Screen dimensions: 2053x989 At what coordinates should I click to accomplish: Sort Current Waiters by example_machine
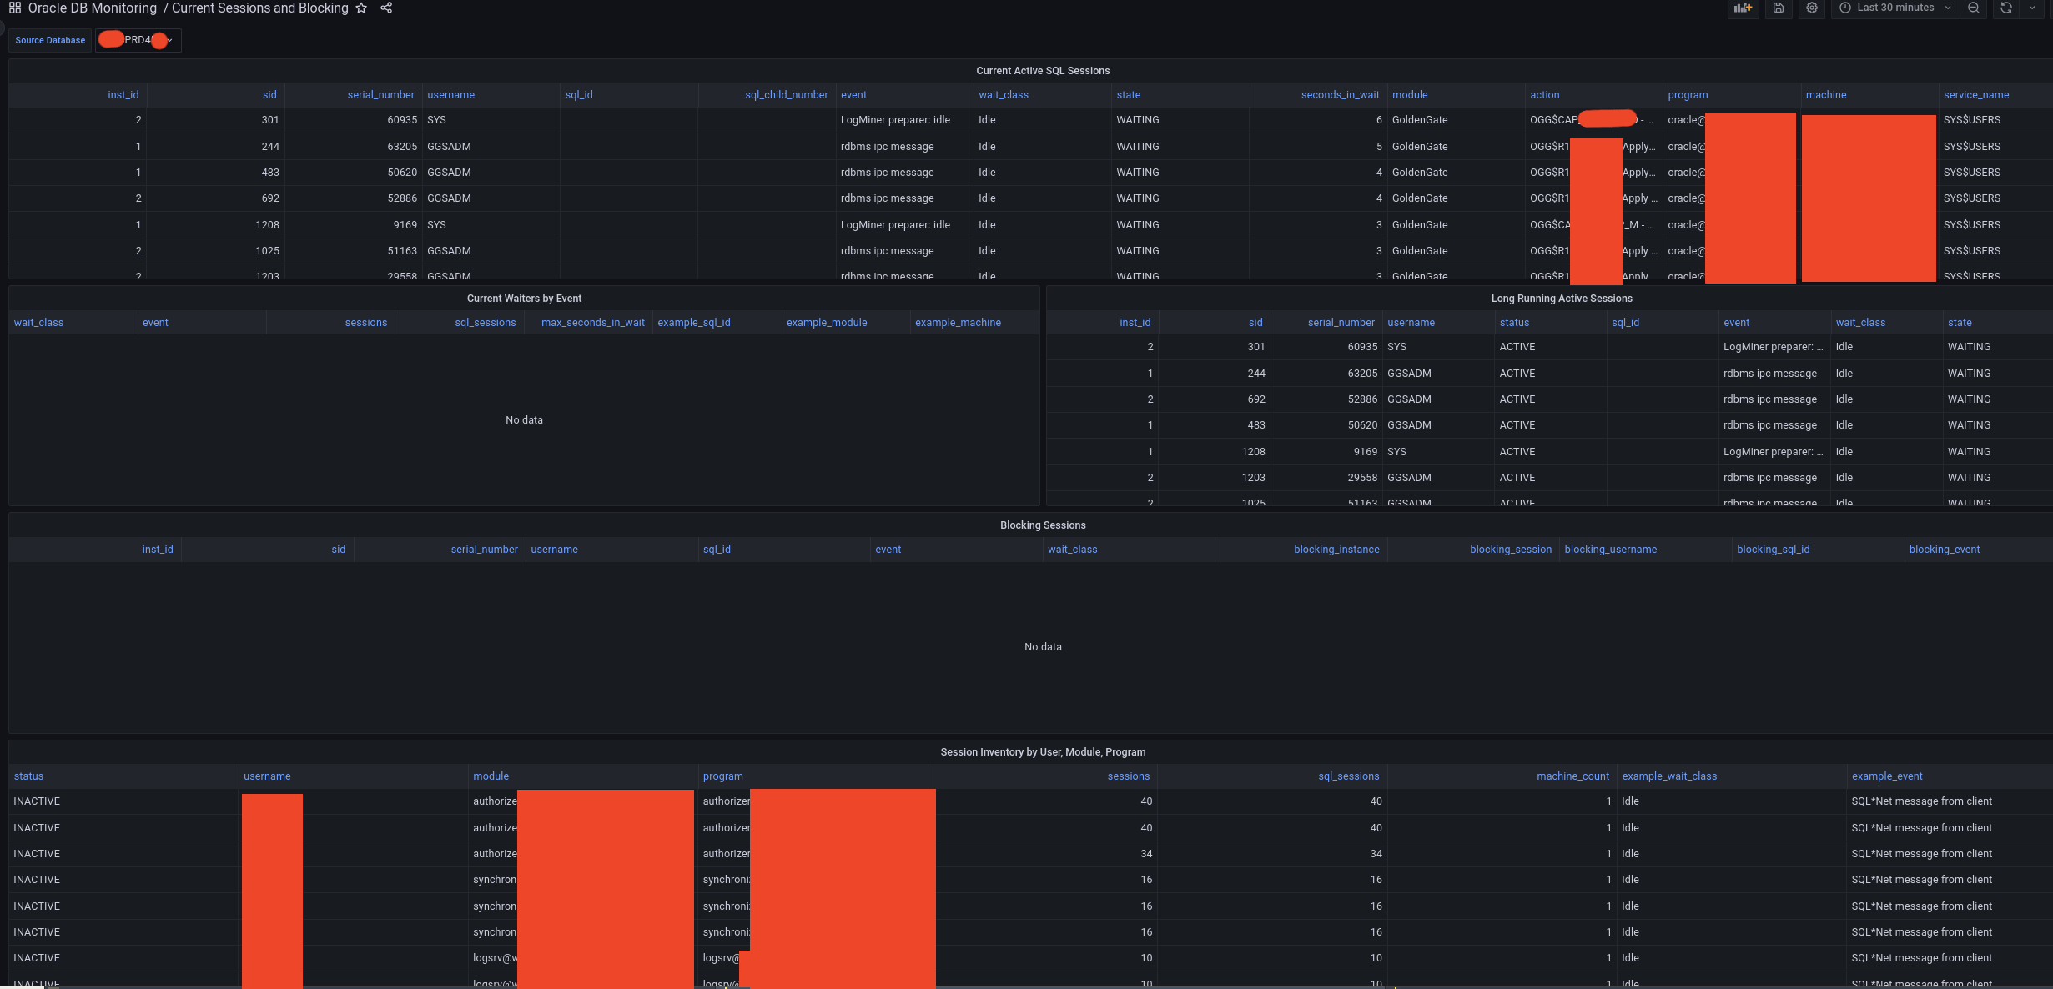tap(958, 323)
